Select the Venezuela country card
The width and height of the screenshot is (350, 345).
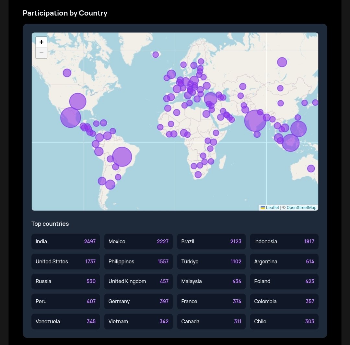tap(65, 322)
